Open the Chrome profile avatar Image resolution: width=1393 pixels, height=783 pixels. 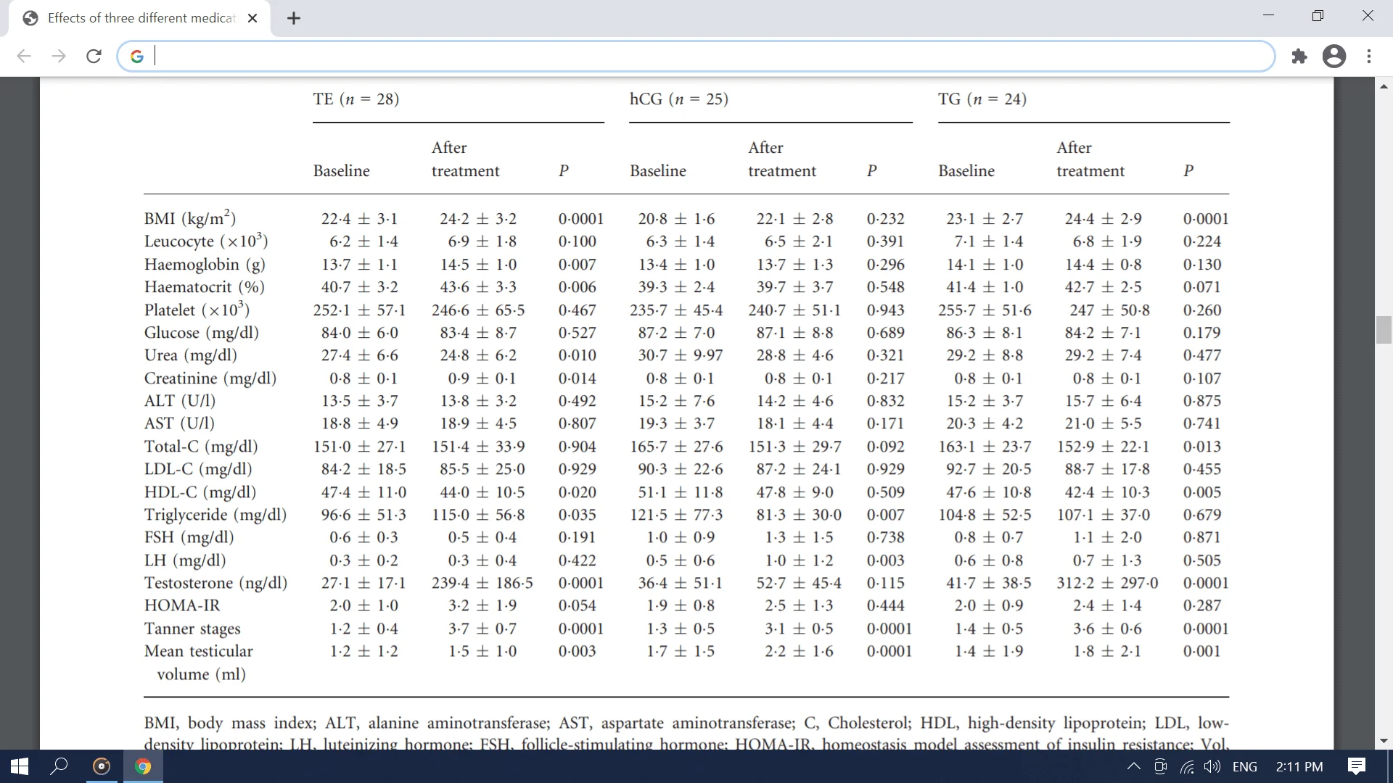[x=1334, y=57]
